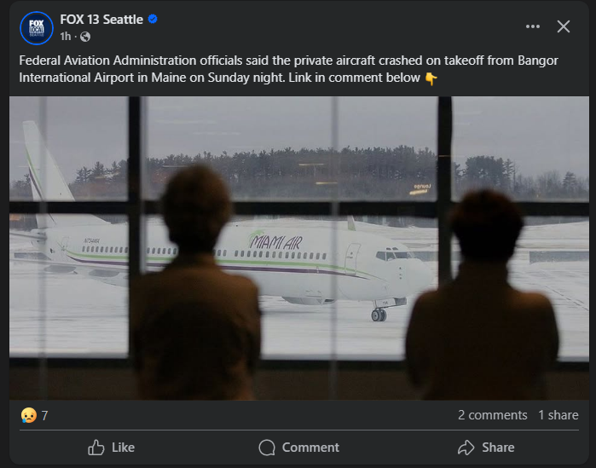Like the post using the Like label

pyautogui.click(x=123, y=448)
